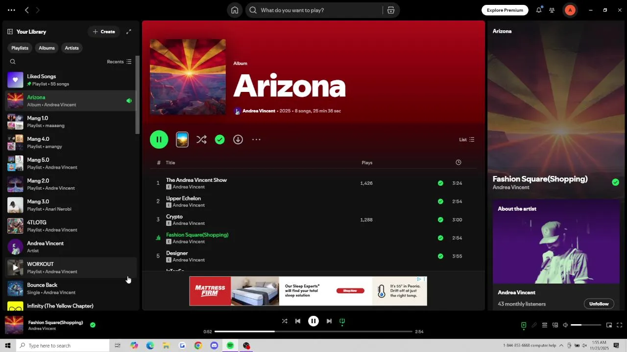Open the Recents sort dropdown
The width and height of the screenshot is (627, 352).
pos(119,62)
